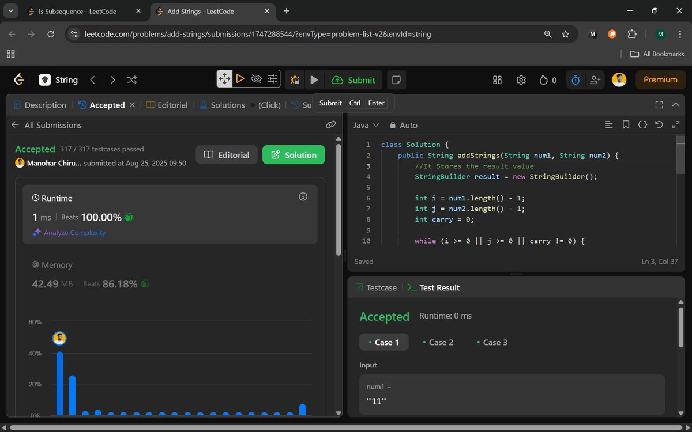Bookmark this page with the star
Screen dimensions: 692x432
click(x=566, y=34)
